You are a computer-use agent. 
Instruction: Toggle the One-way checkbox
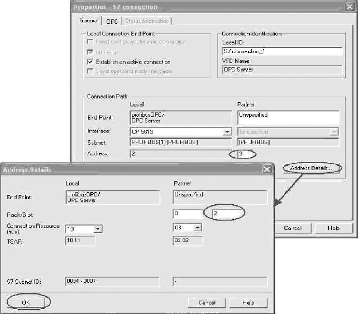pyautogui.click(x=90, y=52)
